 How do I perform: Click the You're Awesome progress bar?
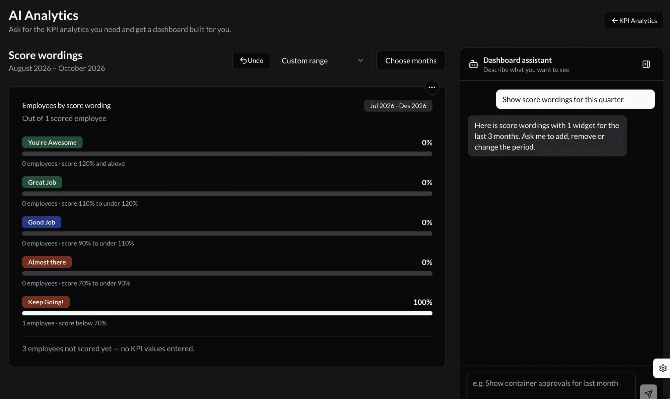tap(227, 154)
